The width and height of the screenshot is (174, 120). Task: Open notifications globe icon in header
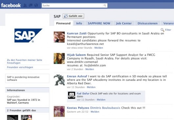tap(36, 5)
